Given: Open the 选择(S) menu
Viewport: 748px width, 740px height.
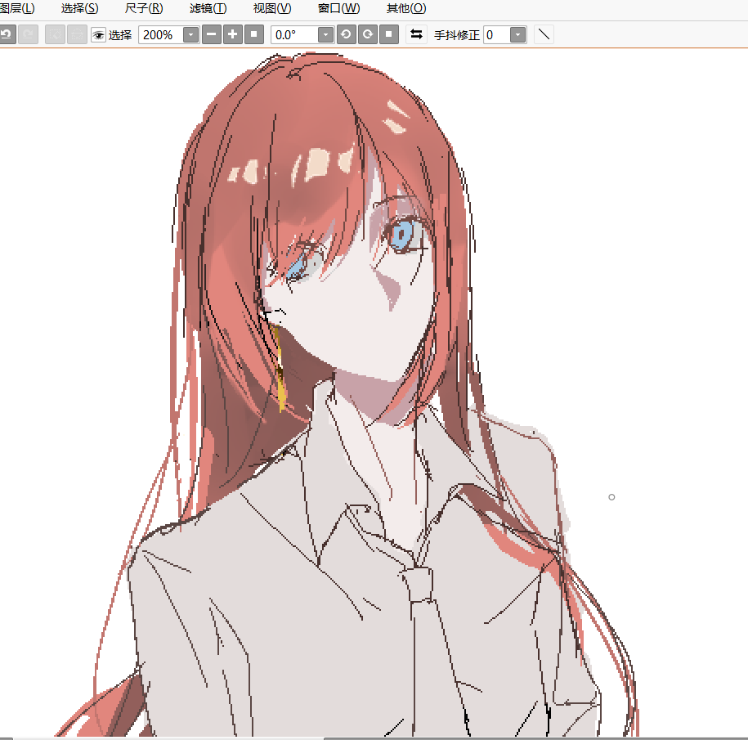Looking at the screenshot, I should (x=79, y=9).
